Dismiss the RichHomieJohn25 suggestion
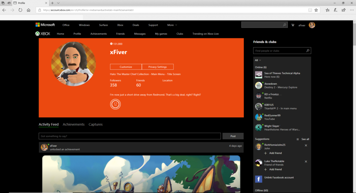Screen dimensions: 356x193 (x=306, y=145)
